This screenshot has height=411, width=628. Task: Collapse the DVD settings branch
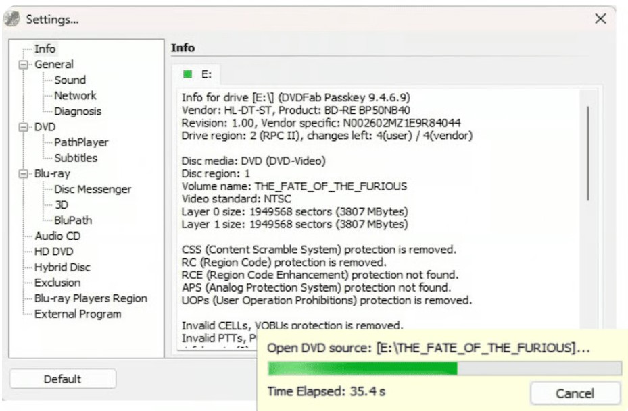pyautogui.click(x=24, y=126)
